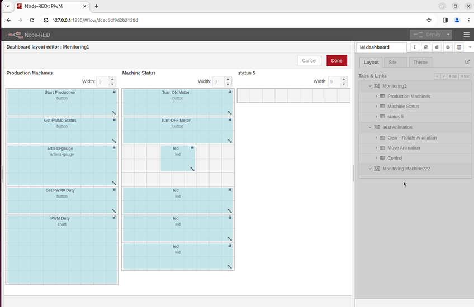Switch to the Site tab

point(394,63)
